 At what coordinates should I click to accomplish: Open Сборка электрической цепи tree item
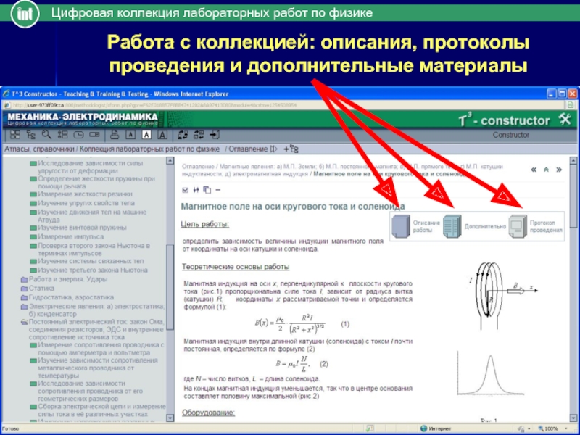(x=101, y=410)
